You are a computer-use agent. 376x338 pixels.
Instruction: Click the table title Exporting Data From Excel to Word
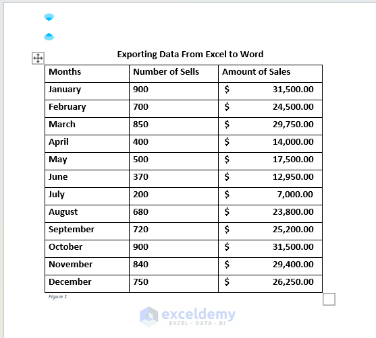(190, 55)
